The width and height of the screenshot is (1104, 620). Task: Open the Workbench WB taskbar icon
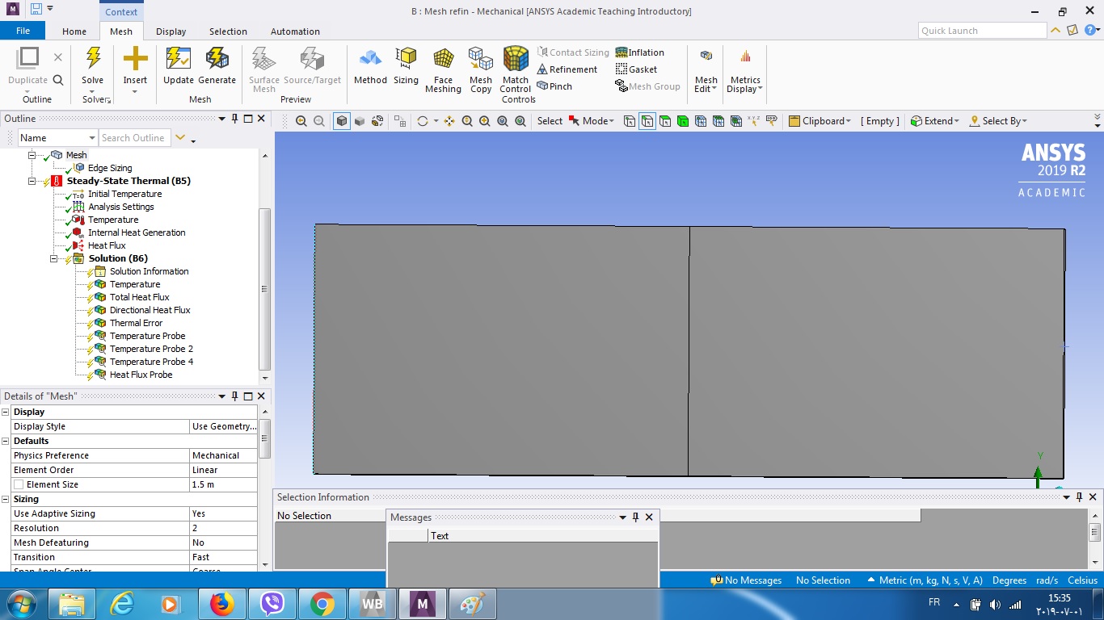(373, 604)
